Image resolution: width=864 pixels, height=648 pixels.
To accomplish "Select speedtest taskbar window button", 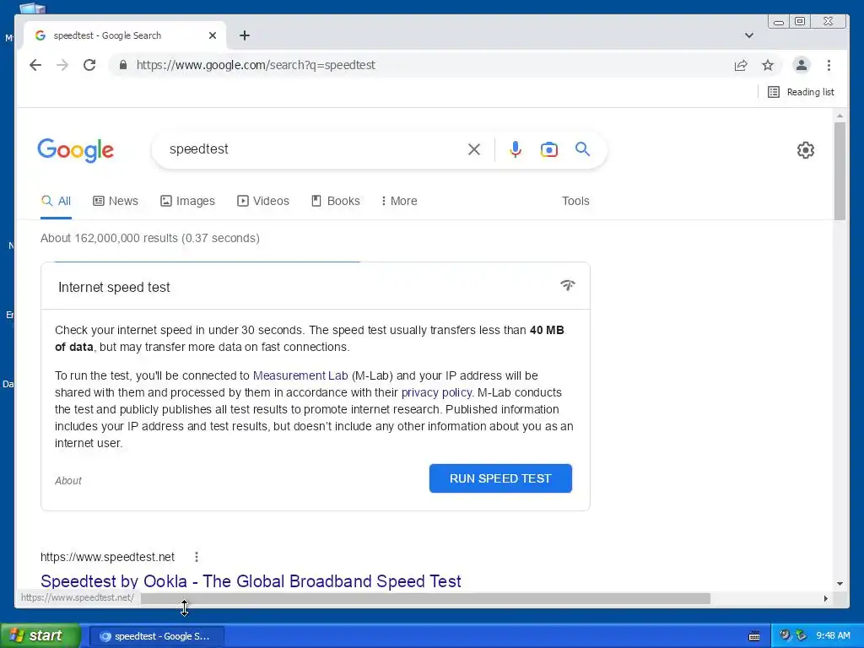I will point(156,636).
